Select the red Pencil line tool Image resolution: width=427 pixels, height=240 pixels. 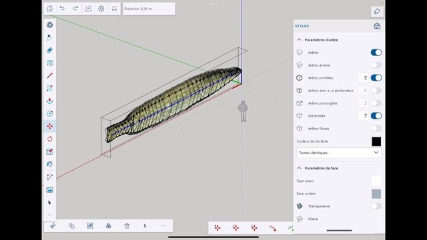click(x=49, y=75)
